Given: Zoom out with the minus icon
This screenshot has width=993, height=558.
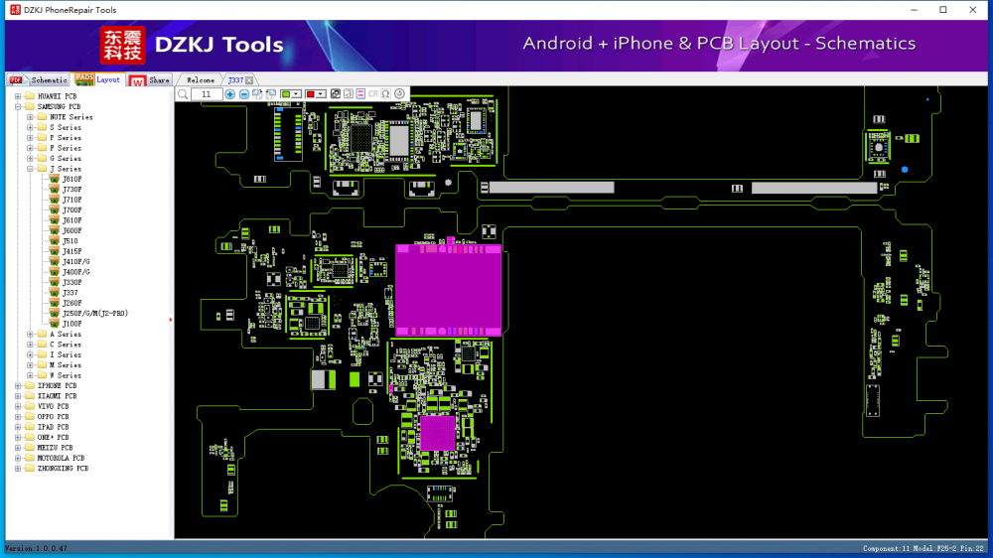Looking at the screenshot, I should [x=244, y=94].
